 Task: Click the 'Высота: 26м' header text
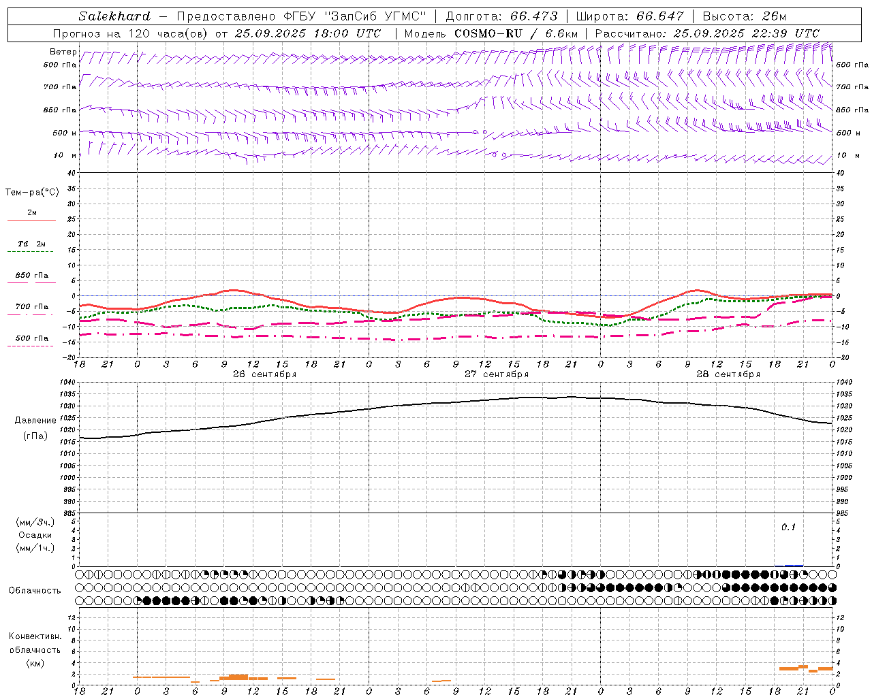click(744, 16)
